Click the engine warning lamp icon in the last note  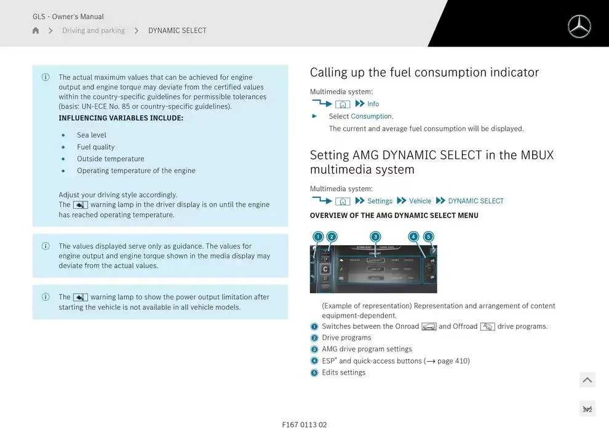81,297
